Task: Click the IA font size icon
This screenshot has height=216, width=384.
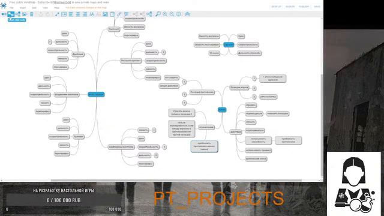Action: click(x=92, y=14)
